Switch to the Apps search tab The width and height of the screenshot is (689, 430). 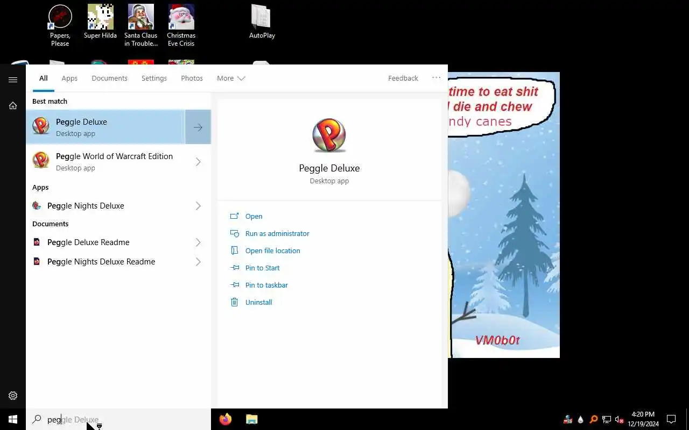pos(69,78)
